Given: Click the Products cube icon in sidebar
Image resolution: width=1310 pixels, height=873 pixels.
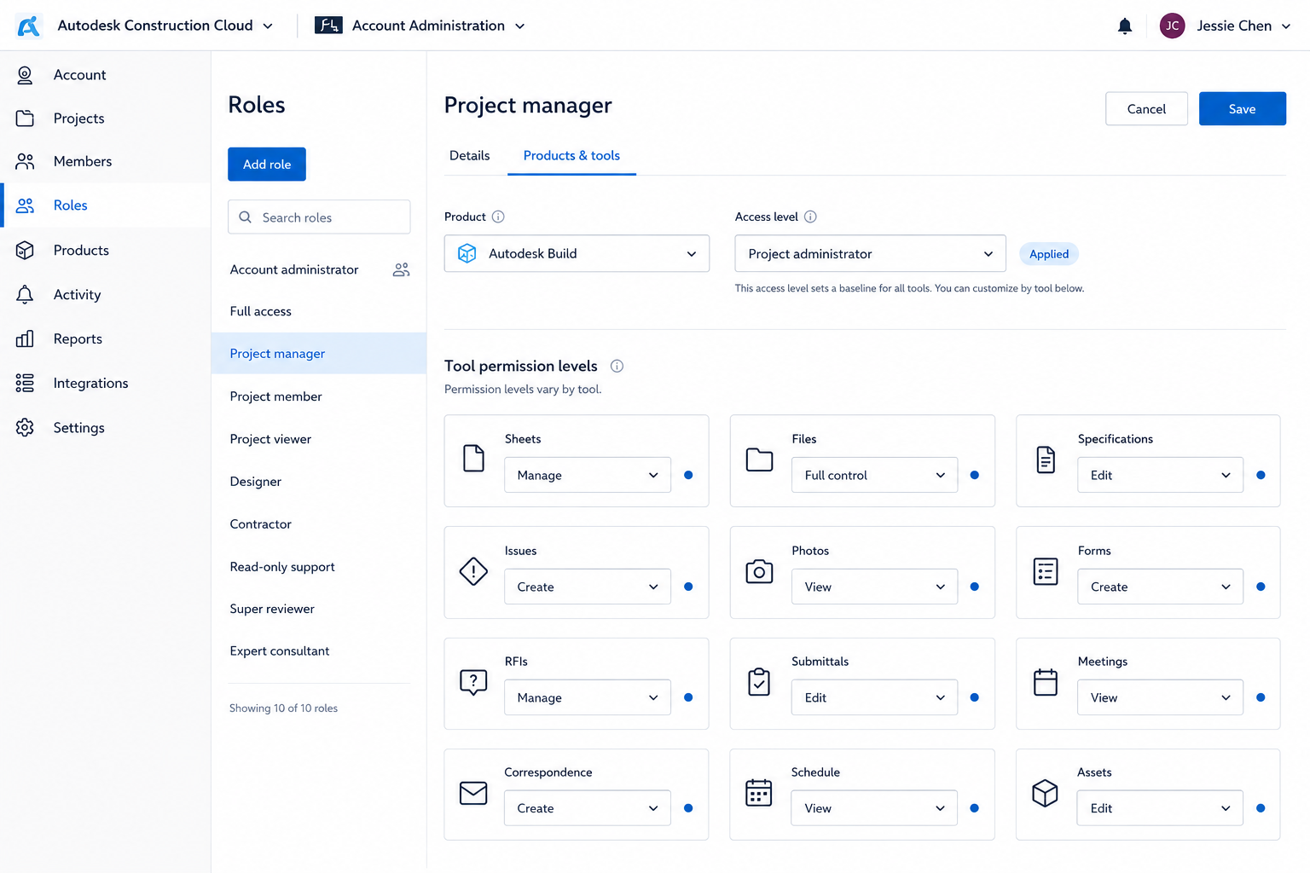Looking at the screenshot, I should pos(25,250).
